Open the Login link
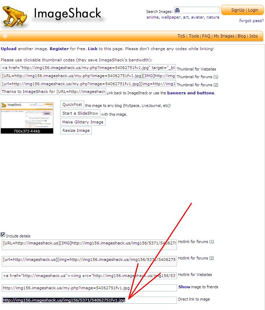 click(253, 10)
